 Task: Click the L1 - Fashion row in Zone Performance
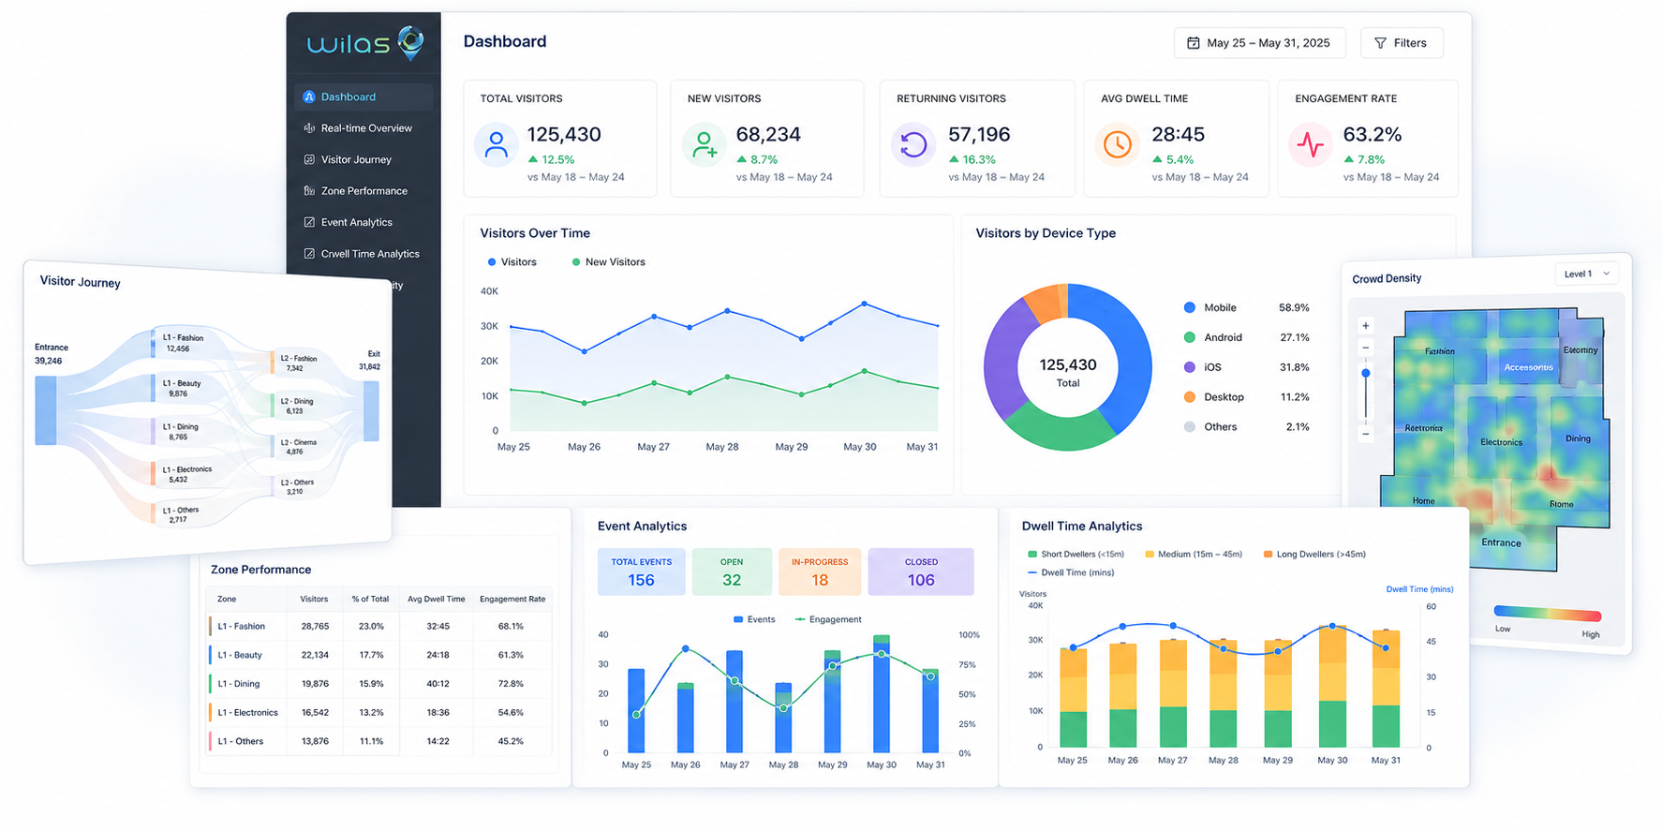[379, 627]
